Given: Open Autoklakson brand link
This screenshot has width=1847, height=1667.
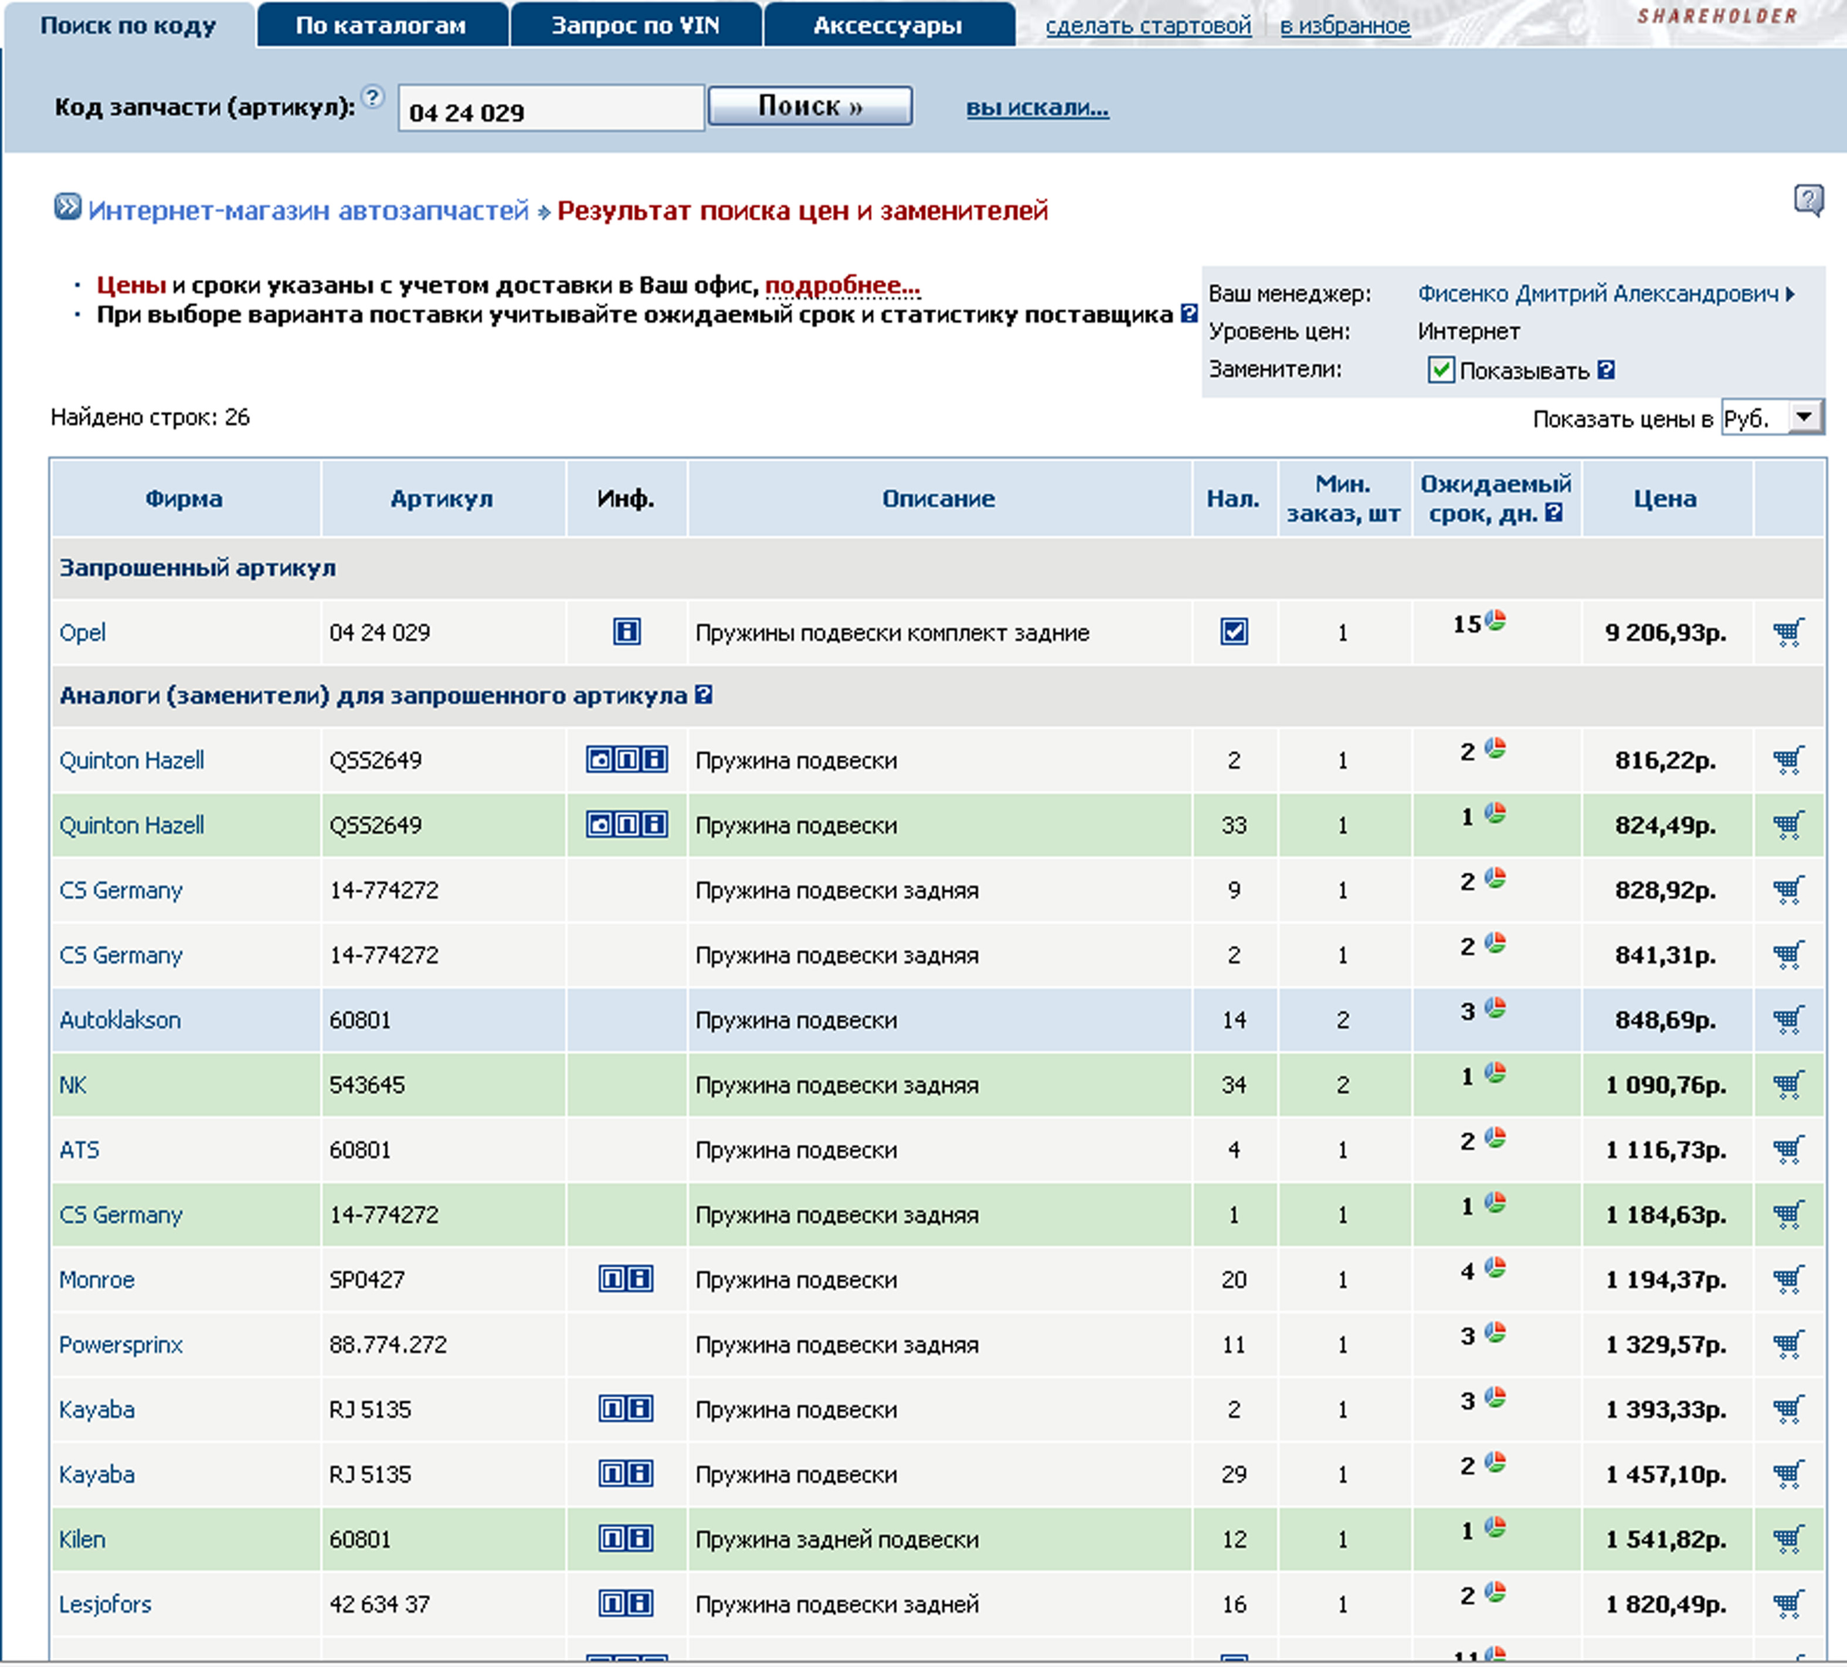Looking at the screenshot, I should 120,1020.
